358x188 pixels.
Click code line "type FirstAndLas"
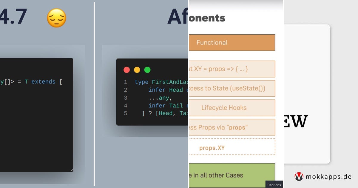point(161,82)
